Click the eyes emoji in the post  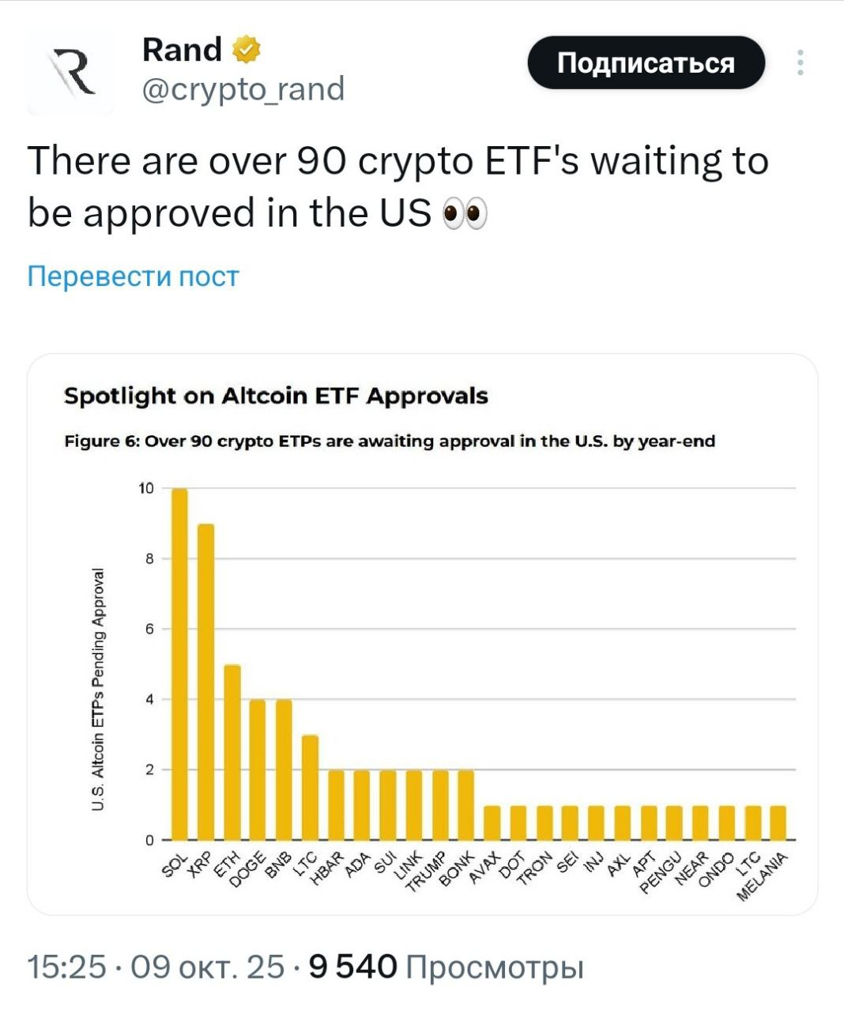coord(465,214)
